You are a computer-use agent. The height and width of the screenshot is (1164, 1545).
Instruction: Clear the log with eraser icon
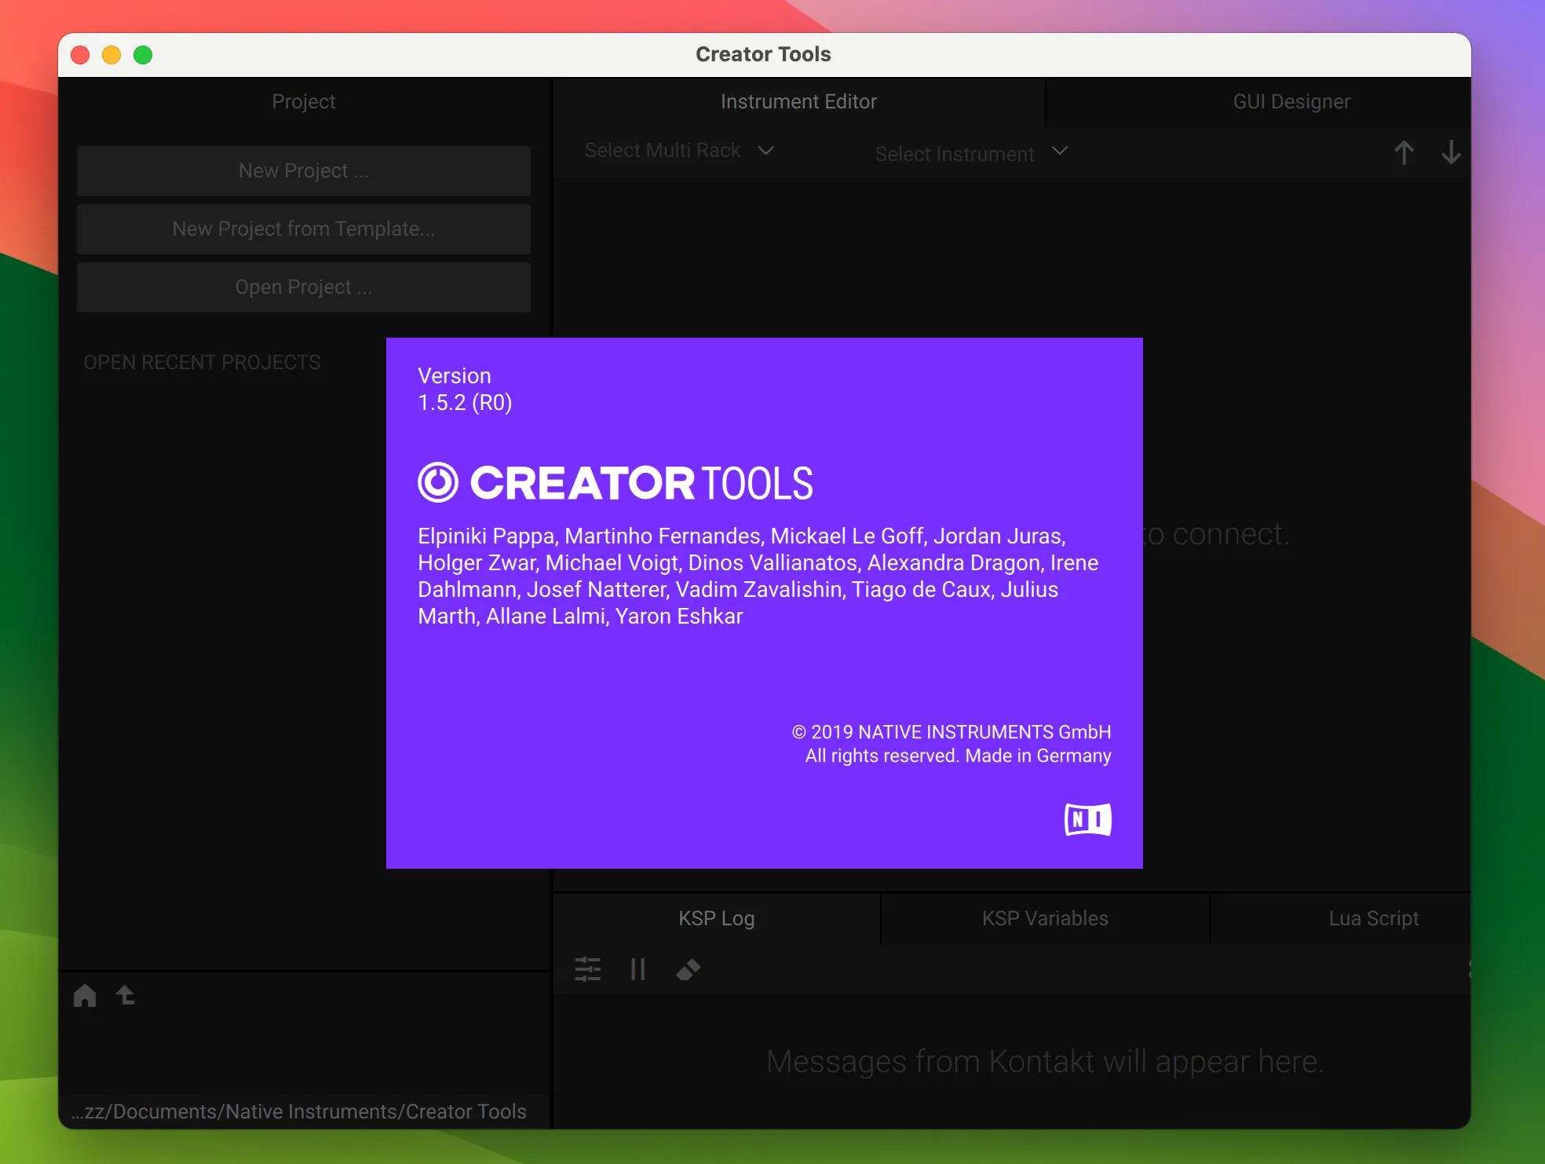coord(688,969)
